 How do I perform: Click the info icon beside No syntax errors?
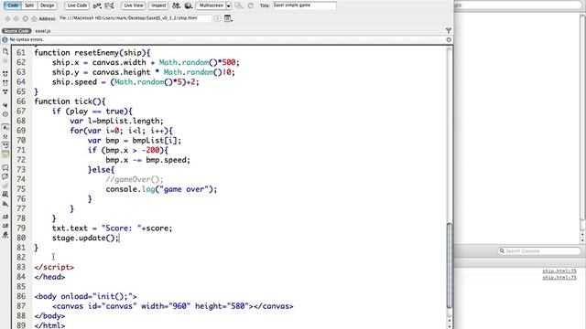point(5,39)
